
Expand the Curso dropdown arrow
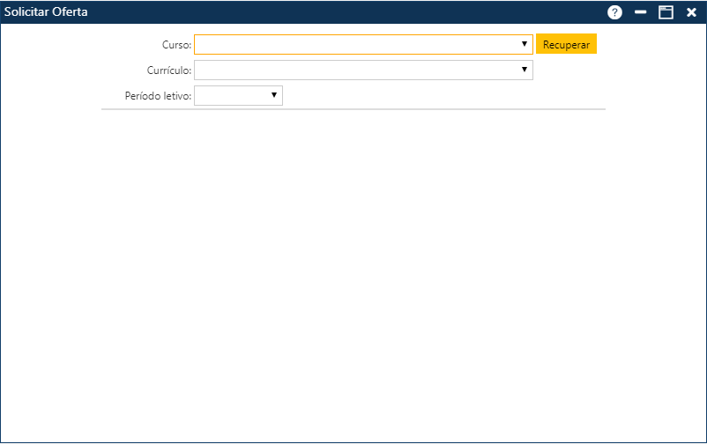524,44
